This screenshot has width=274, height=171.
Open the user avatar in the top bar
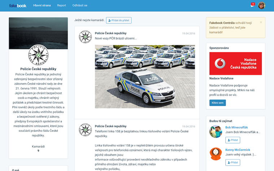point(262,5)
